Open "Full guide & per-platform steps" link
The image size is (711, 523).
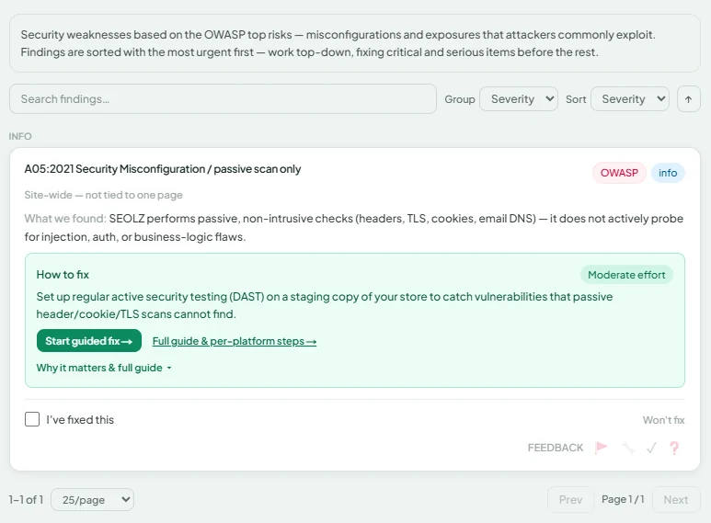[x=235, y=341]
